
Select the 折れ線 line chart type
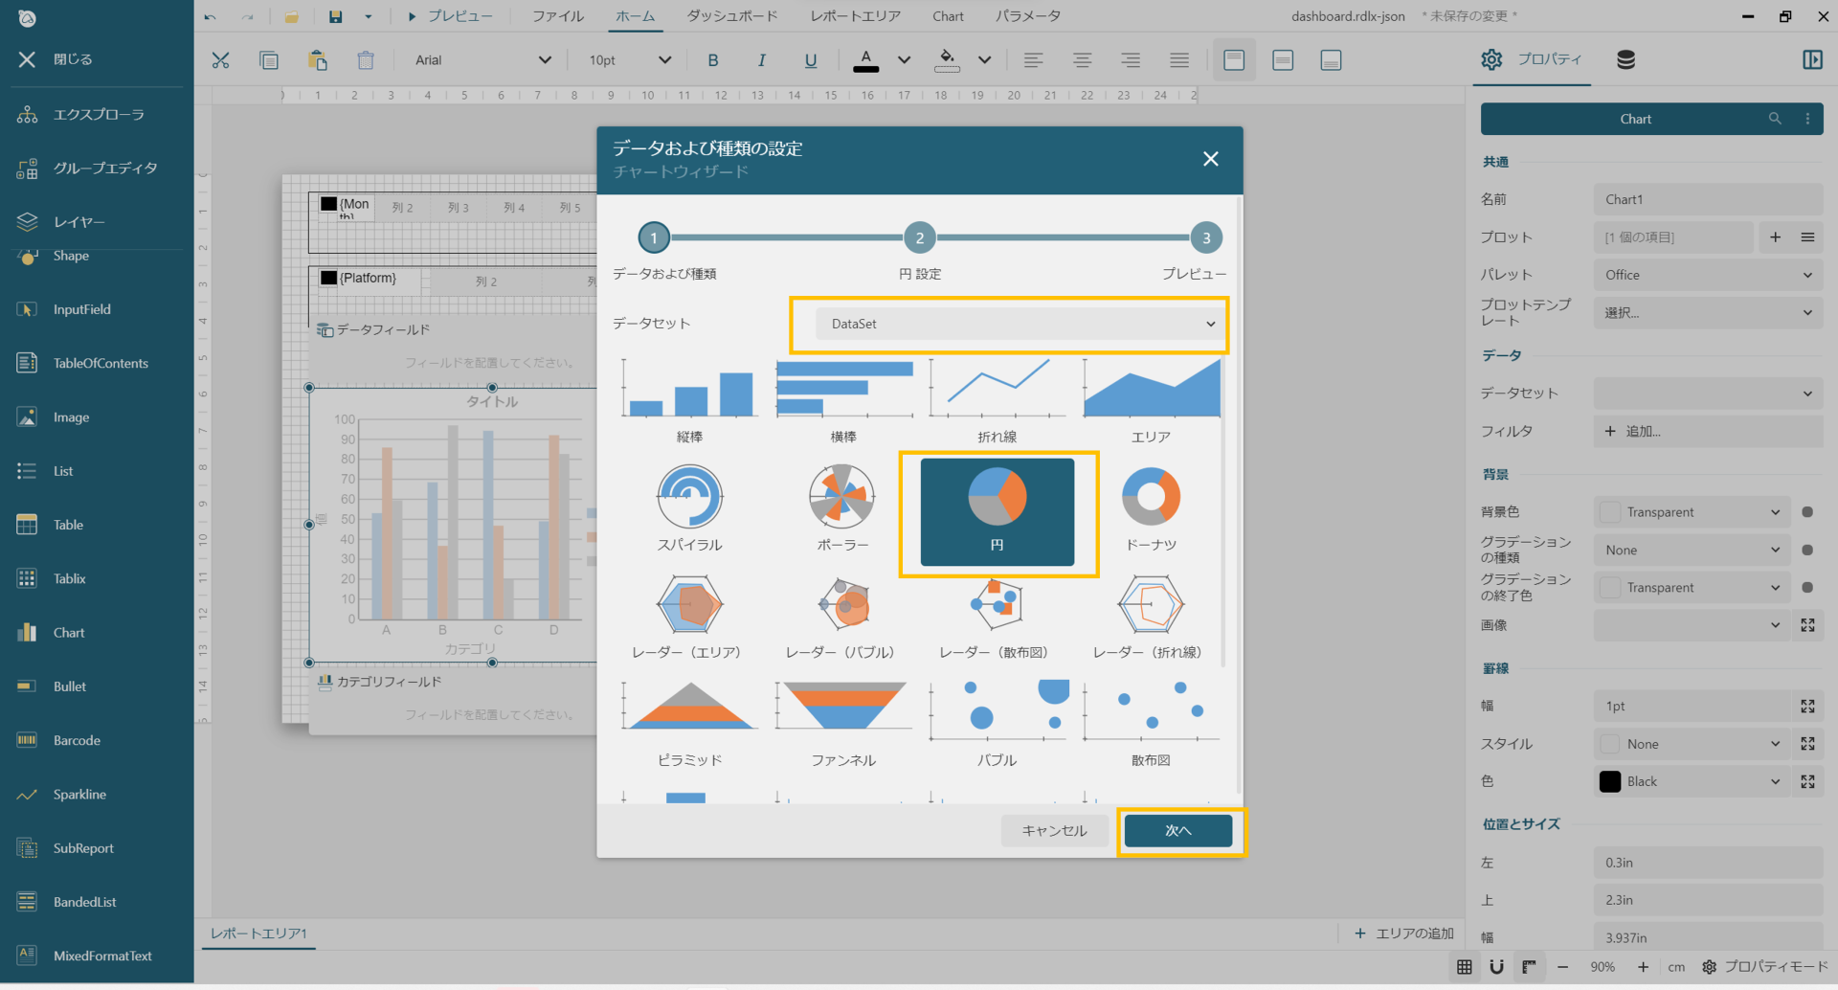pyautogui.click(x=997, y=401)
